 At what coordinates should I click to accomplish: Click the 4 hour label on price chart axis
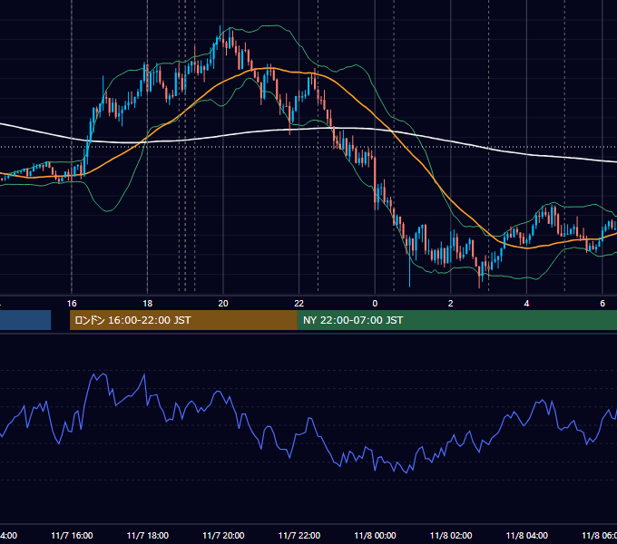click(526, 304)
